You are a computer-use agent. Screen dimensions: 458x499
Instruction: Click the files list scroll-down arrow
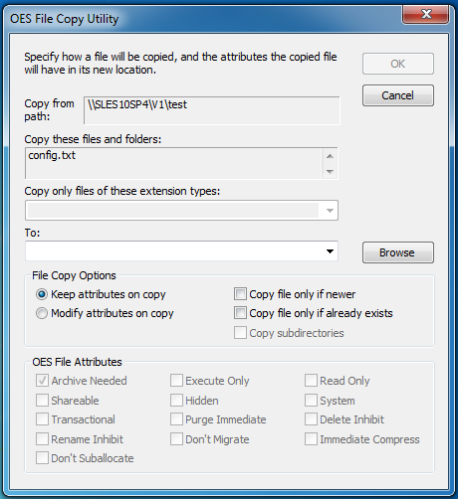click(330, 171)
